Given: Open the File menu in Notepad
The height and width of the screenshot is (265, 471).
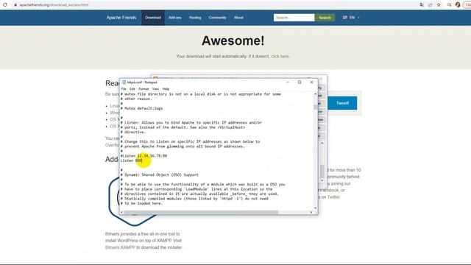Looking at the screenshot, I should click(x=124, y=89).
